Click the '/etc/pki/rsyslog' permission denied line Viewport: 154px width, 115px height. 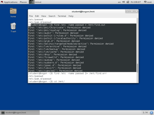click(x=57, y=30)
